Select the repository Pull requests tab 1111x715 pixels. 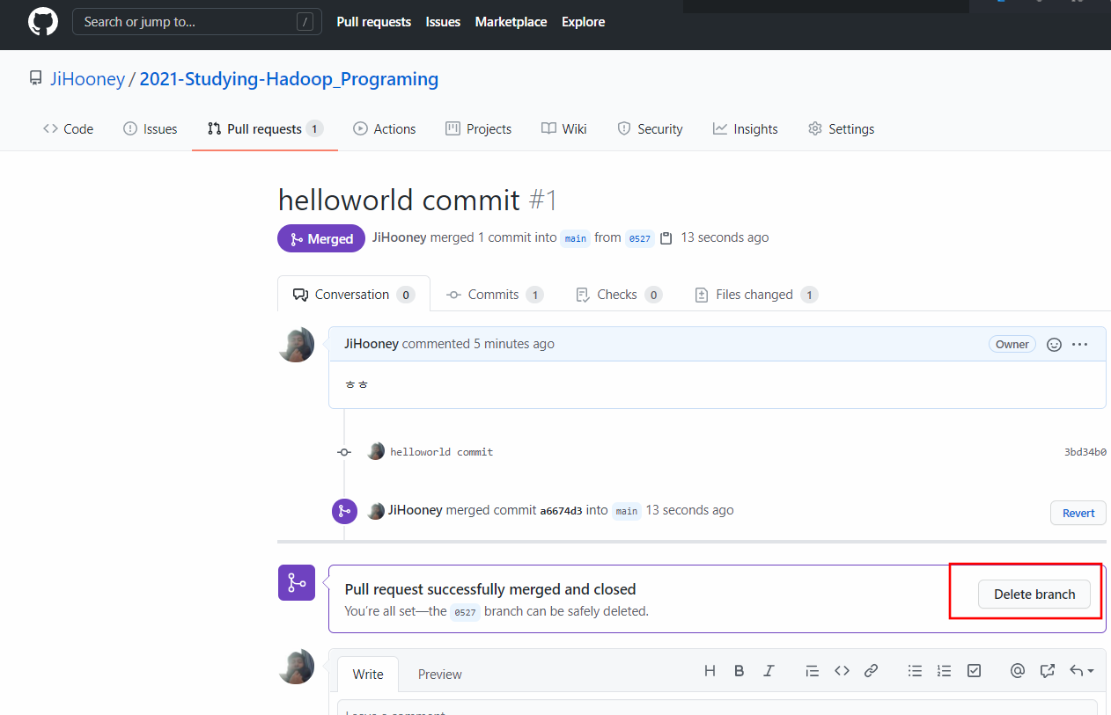[265, 128]
